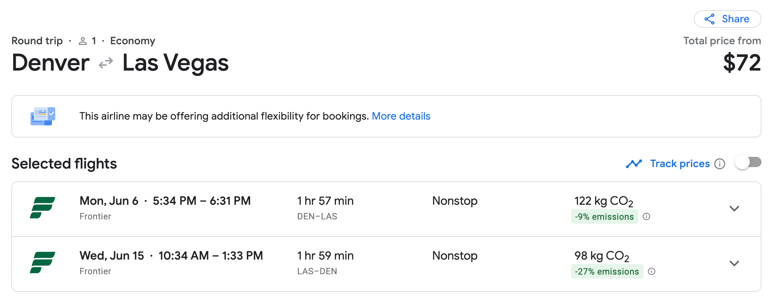This screenshot has height=302, width=775.
Task: Click the Share icon
Action: tap(709, 19)
